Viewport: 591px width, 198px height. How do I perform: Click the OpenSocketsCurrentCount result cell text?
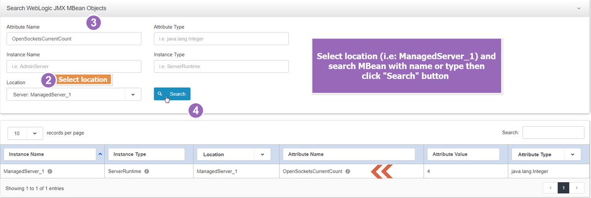(x=313, y=171)
